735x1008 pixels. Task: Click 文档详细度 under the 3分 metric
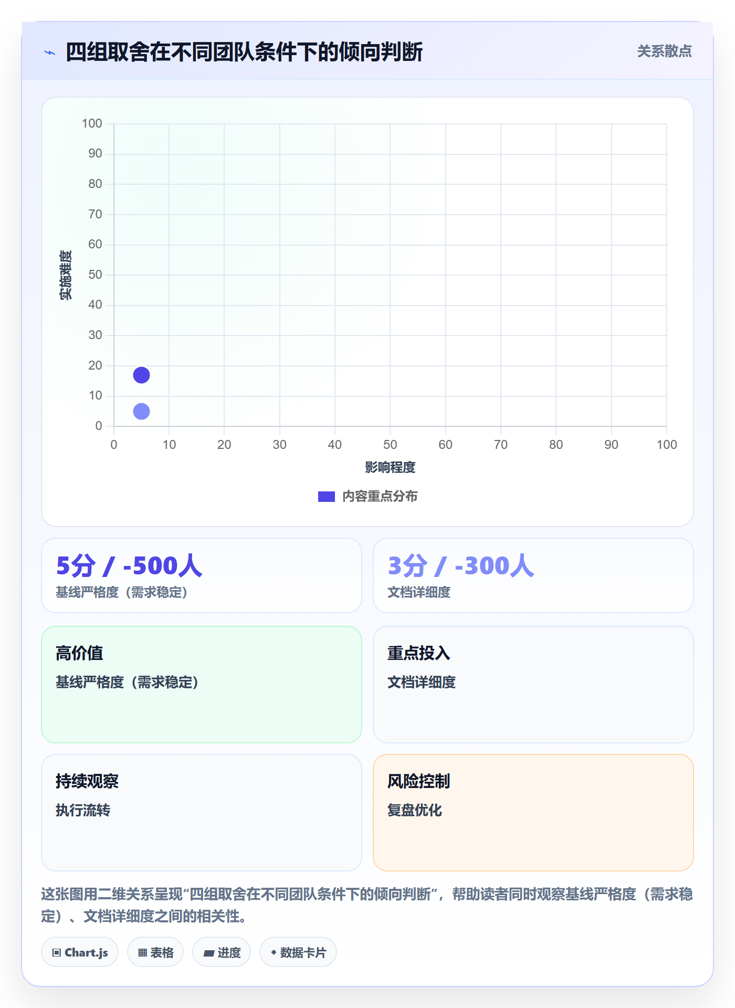pyautogui.click(x=419, y=592)
